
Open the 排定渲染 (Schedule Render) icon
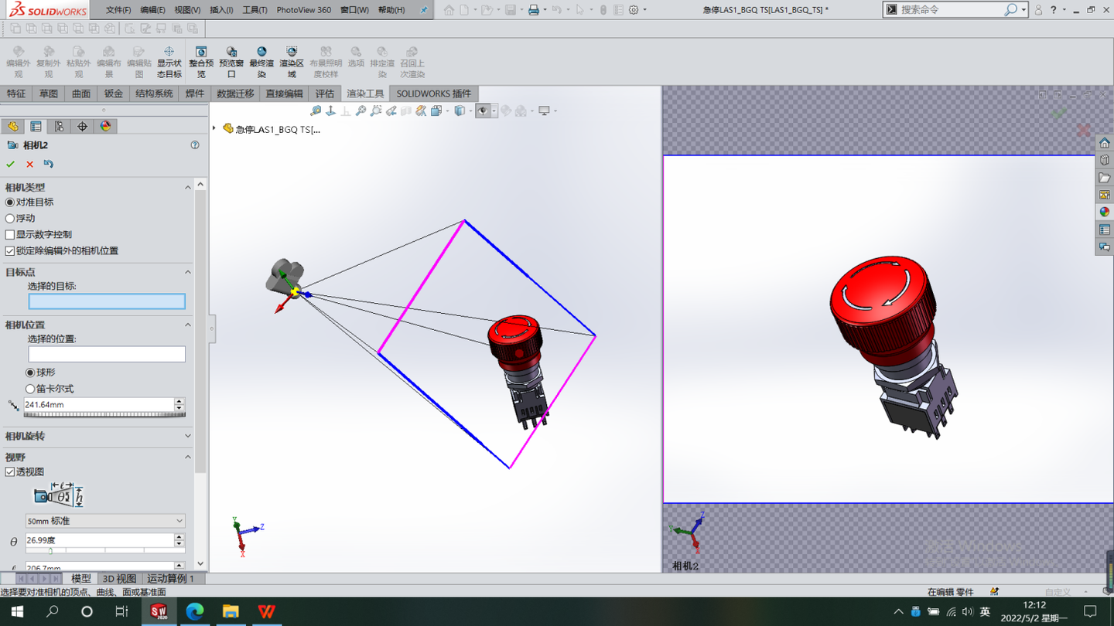tap(381, 60)
